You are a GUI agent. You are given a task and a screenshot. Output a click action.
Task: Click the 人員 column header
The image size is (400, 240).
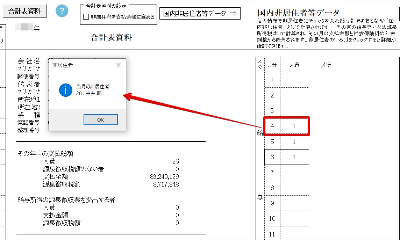click(294, 65)
